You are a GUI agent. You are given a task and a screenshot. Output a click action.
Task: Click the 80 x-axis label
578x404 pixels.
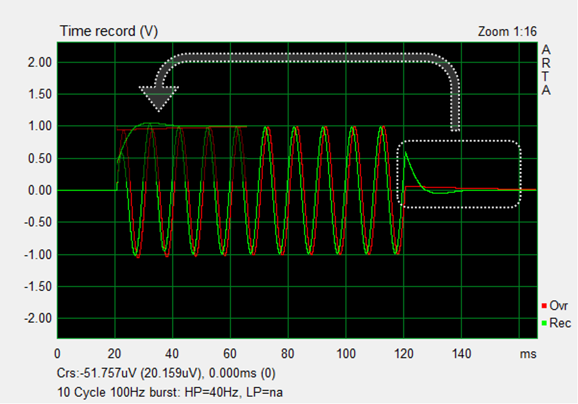coord(288,354)
